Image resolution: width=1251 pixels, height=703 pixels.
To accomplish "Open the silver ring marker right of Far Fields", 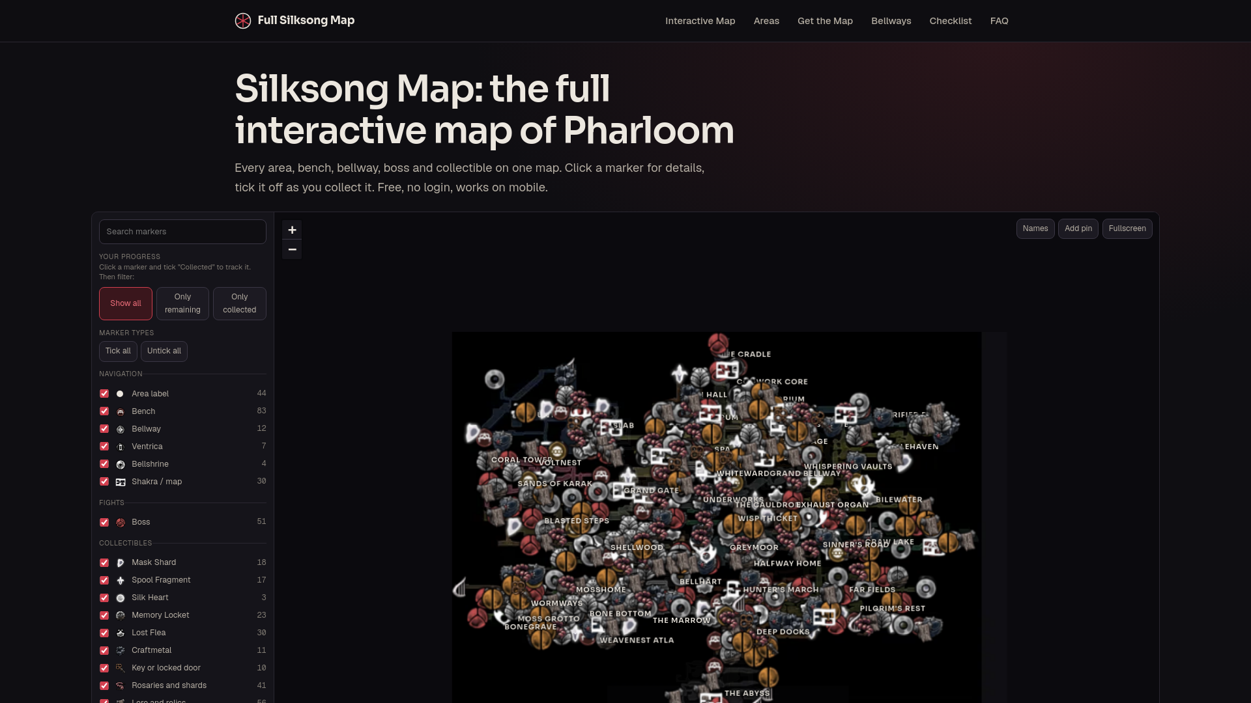I will (925, 588).
